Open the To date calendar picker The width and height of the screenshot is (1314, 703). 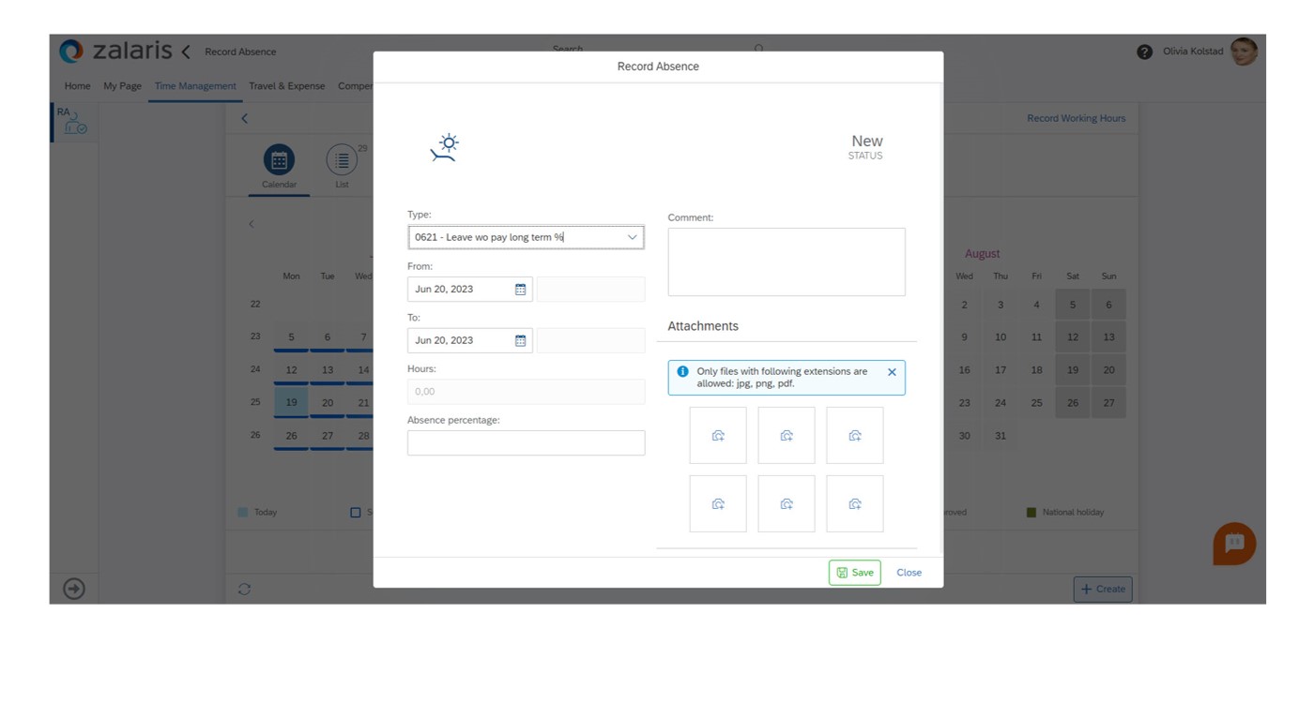520,341
